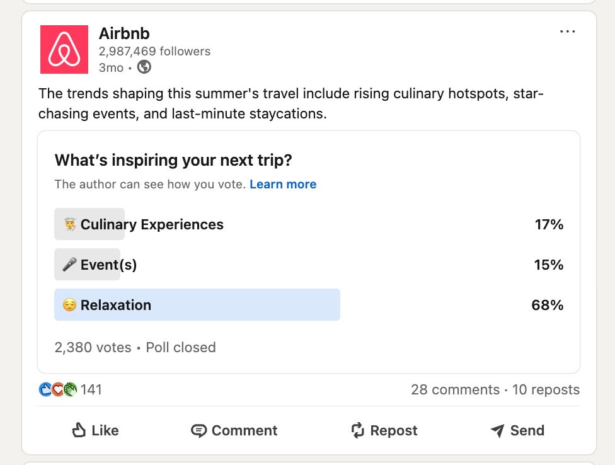Click the Learn more link

click(x=283, y=185)
